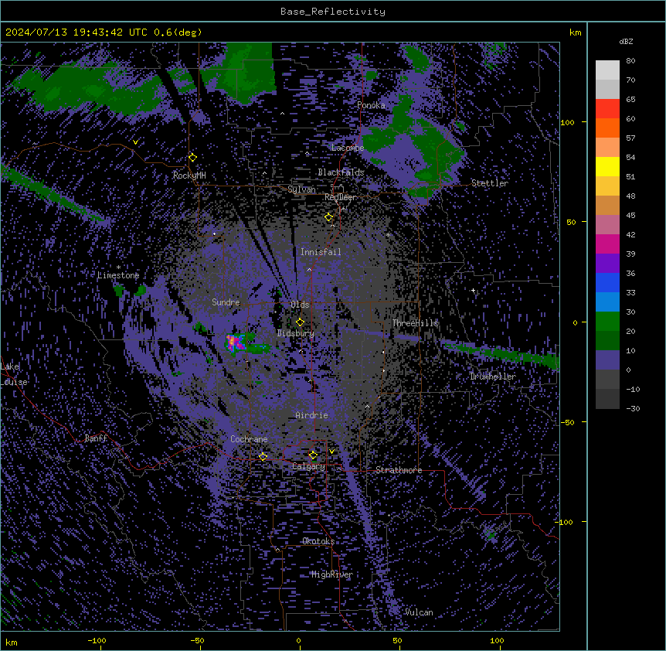Screen dimensions: 666x651
Task: Pick the purple 36–39 dBZ swatch
Action: pos(607,264)
